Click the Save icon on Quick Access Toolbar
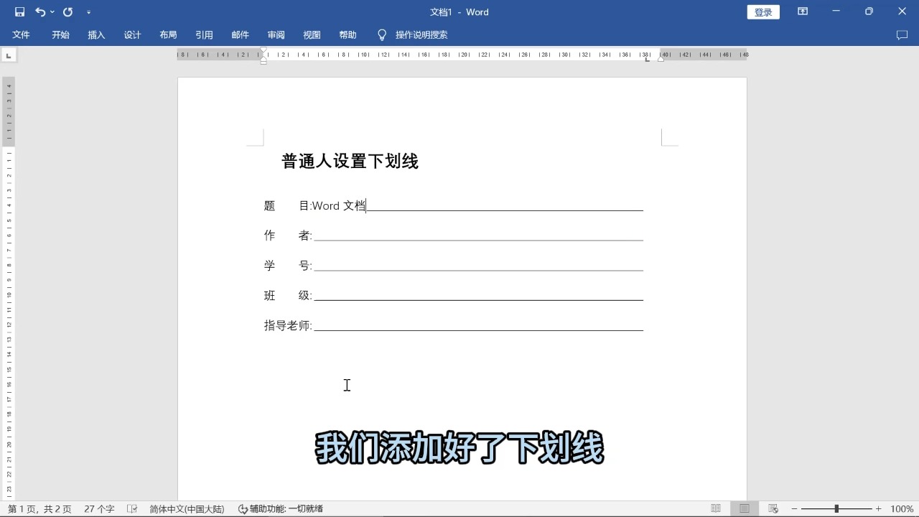 coord(19,11)
